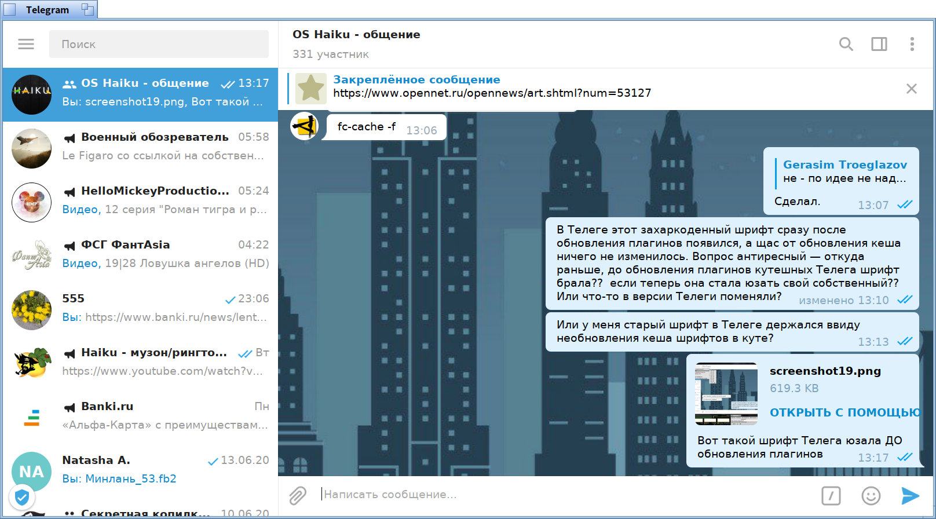
Task: Open the Haiku - музон/рингтоны channel
Action: [x=140, y=364]
